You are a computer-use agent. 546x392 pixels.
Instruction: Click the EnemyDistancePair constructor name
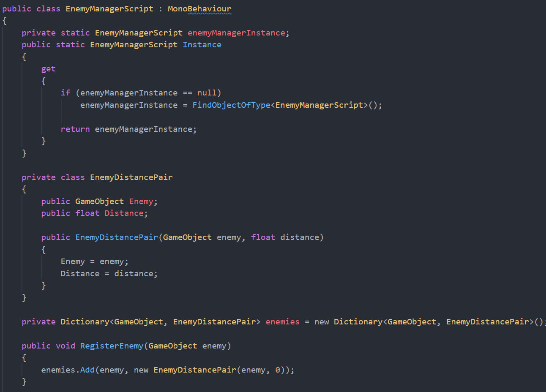[x=117, y=237]
